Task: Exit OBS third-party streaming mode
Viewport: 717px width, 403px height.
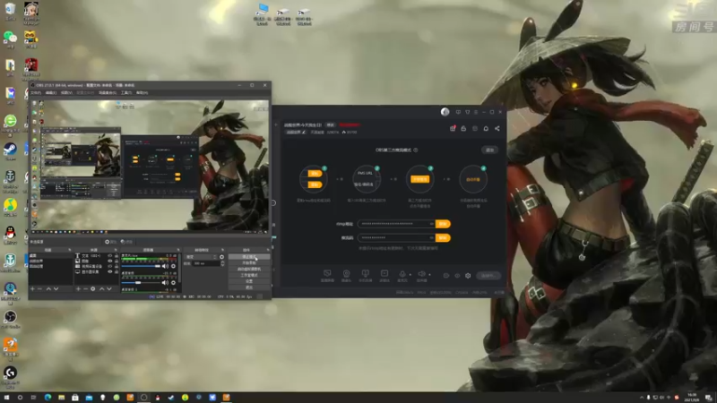Action: coord(489,150)
